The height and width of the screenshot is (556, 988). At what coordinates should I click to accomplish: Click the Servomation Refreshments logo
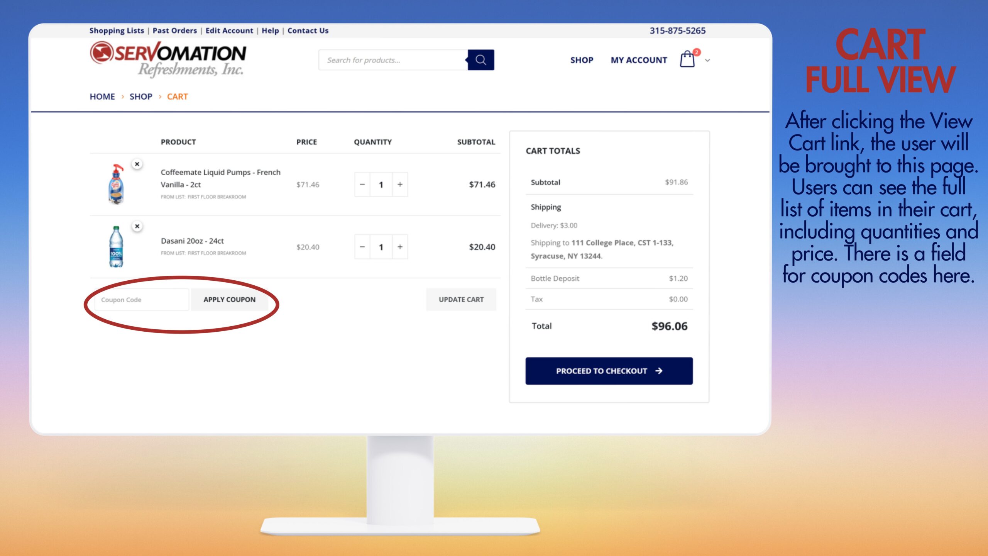[168, 59]
